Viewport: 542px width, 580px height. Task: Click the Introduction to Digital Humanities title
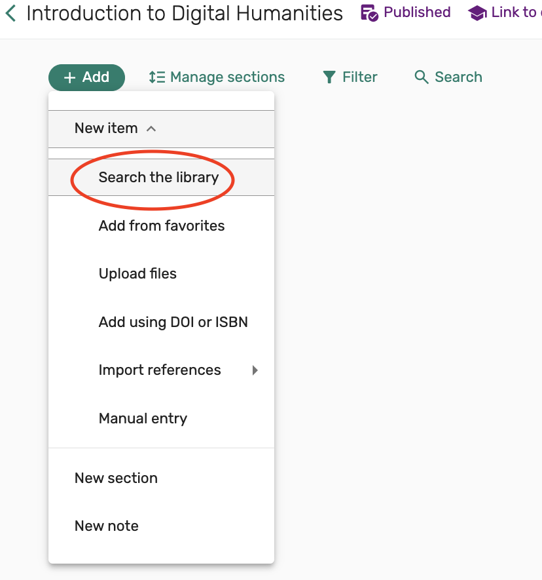coord(185,14)
